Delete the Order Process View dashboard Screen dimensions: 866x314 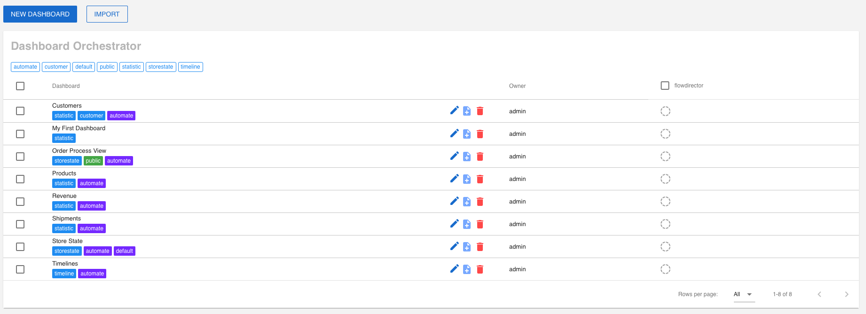coord(480,157)
